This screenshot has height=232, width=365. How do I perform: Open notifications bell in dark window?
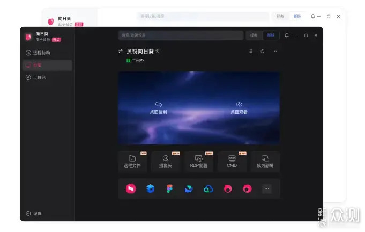pyautogui.click(x=287, y=35)
